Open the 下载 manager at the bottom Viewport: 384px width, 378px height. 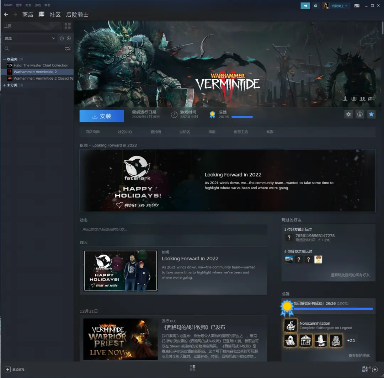point(192,368)
